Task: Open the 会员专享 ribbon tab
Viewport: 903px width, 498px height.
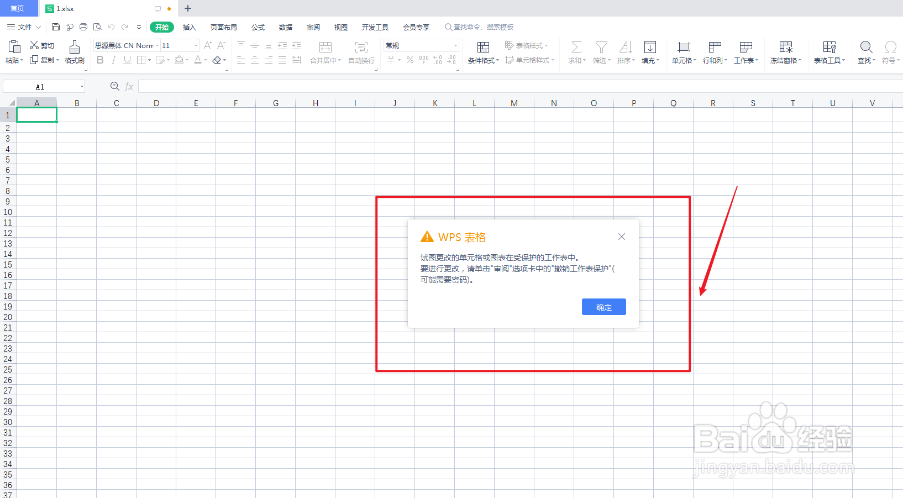Action: 416,27
